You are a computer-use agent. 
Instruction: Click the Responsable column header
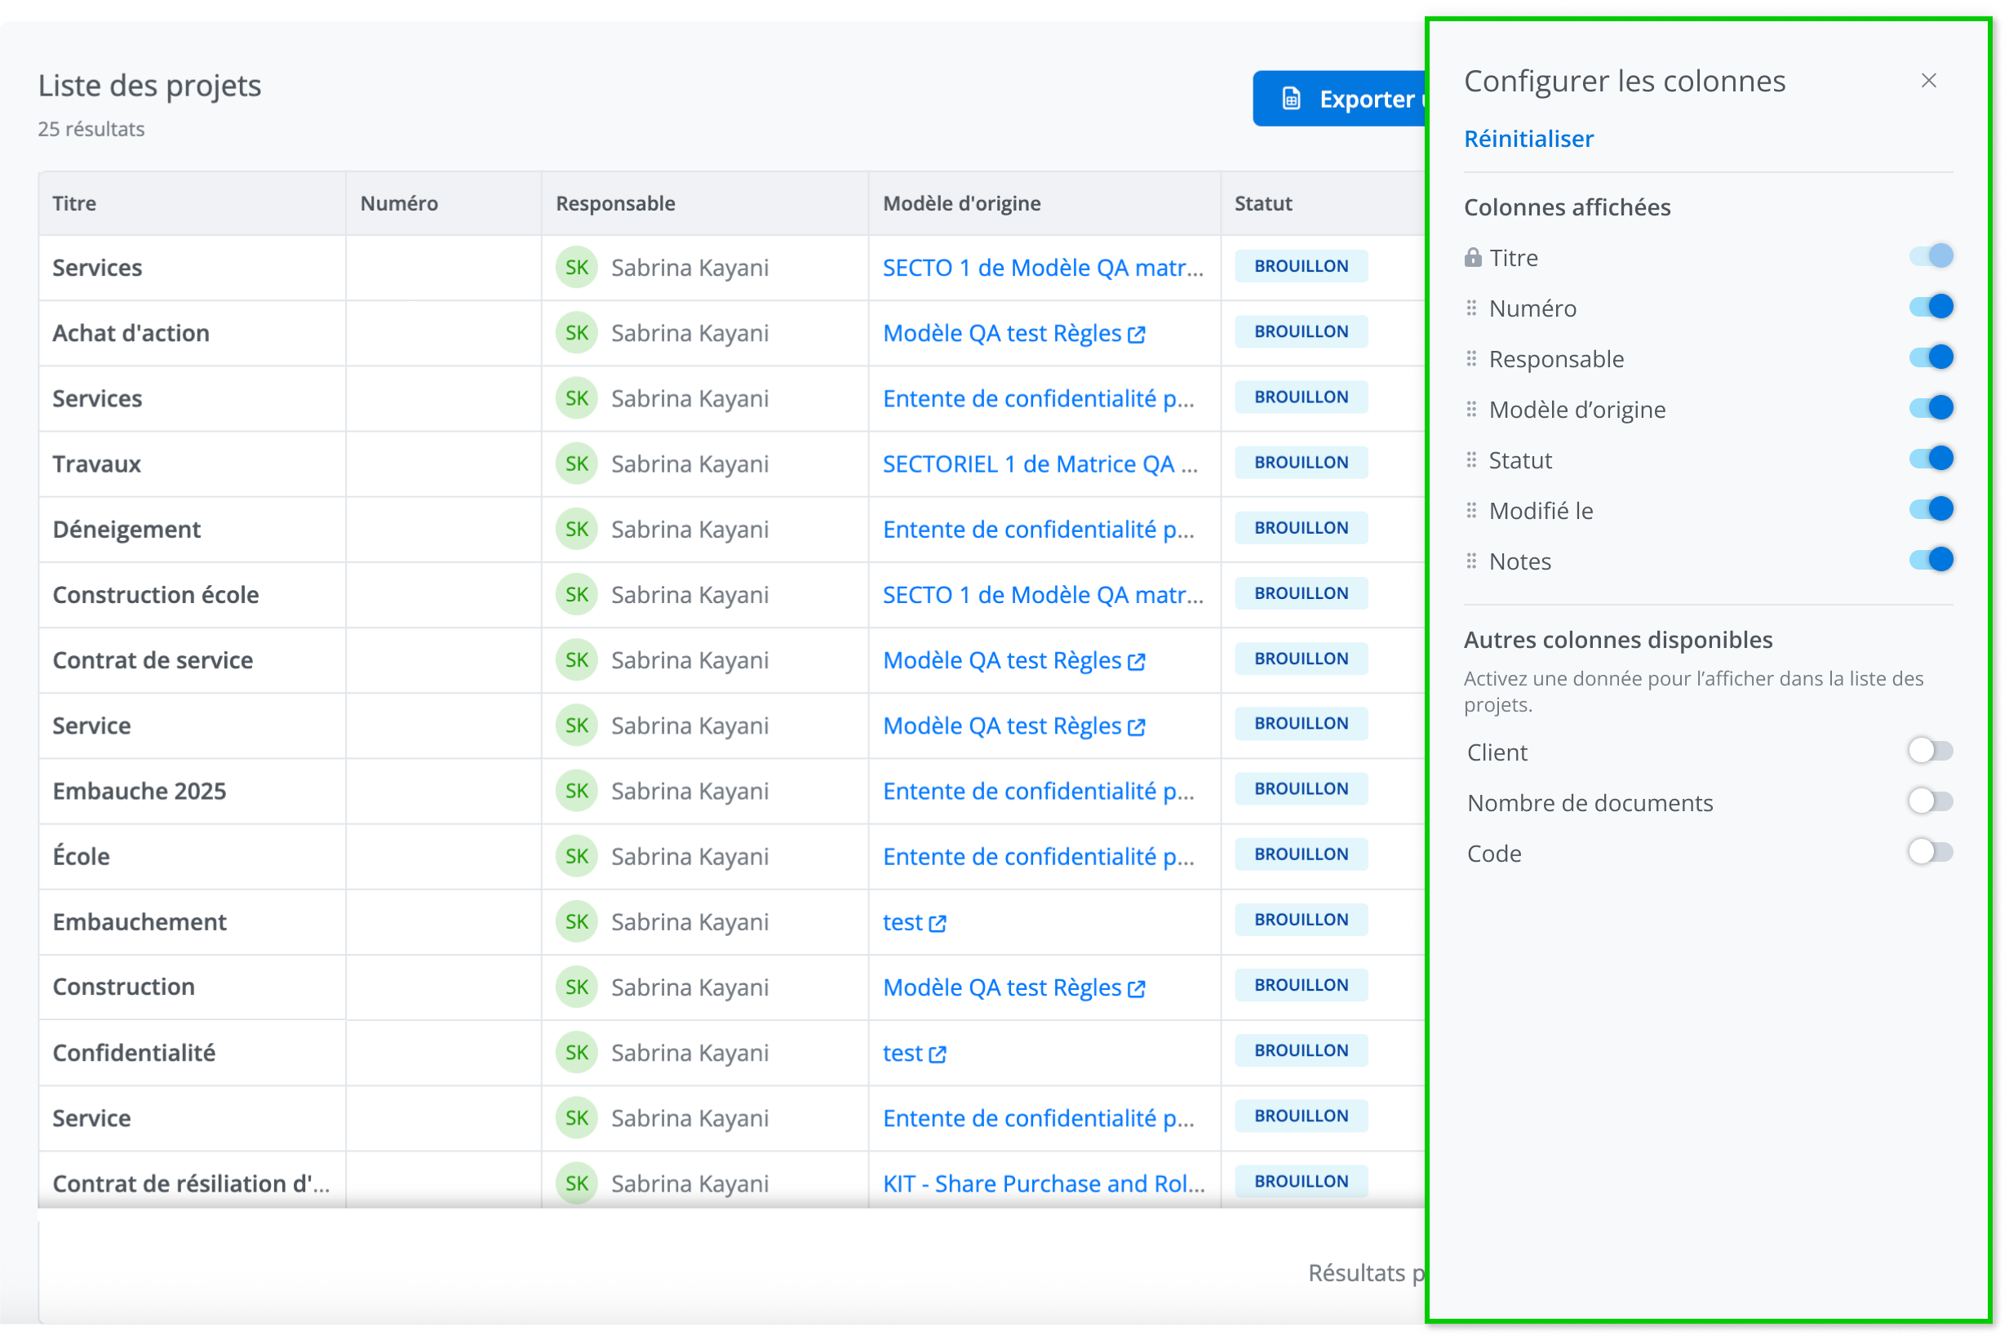coord(615,203)
